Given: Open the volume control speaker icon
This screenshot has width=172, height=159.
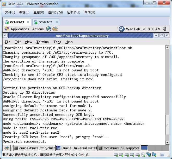Looking at the screenshot, I should point(164,29).
